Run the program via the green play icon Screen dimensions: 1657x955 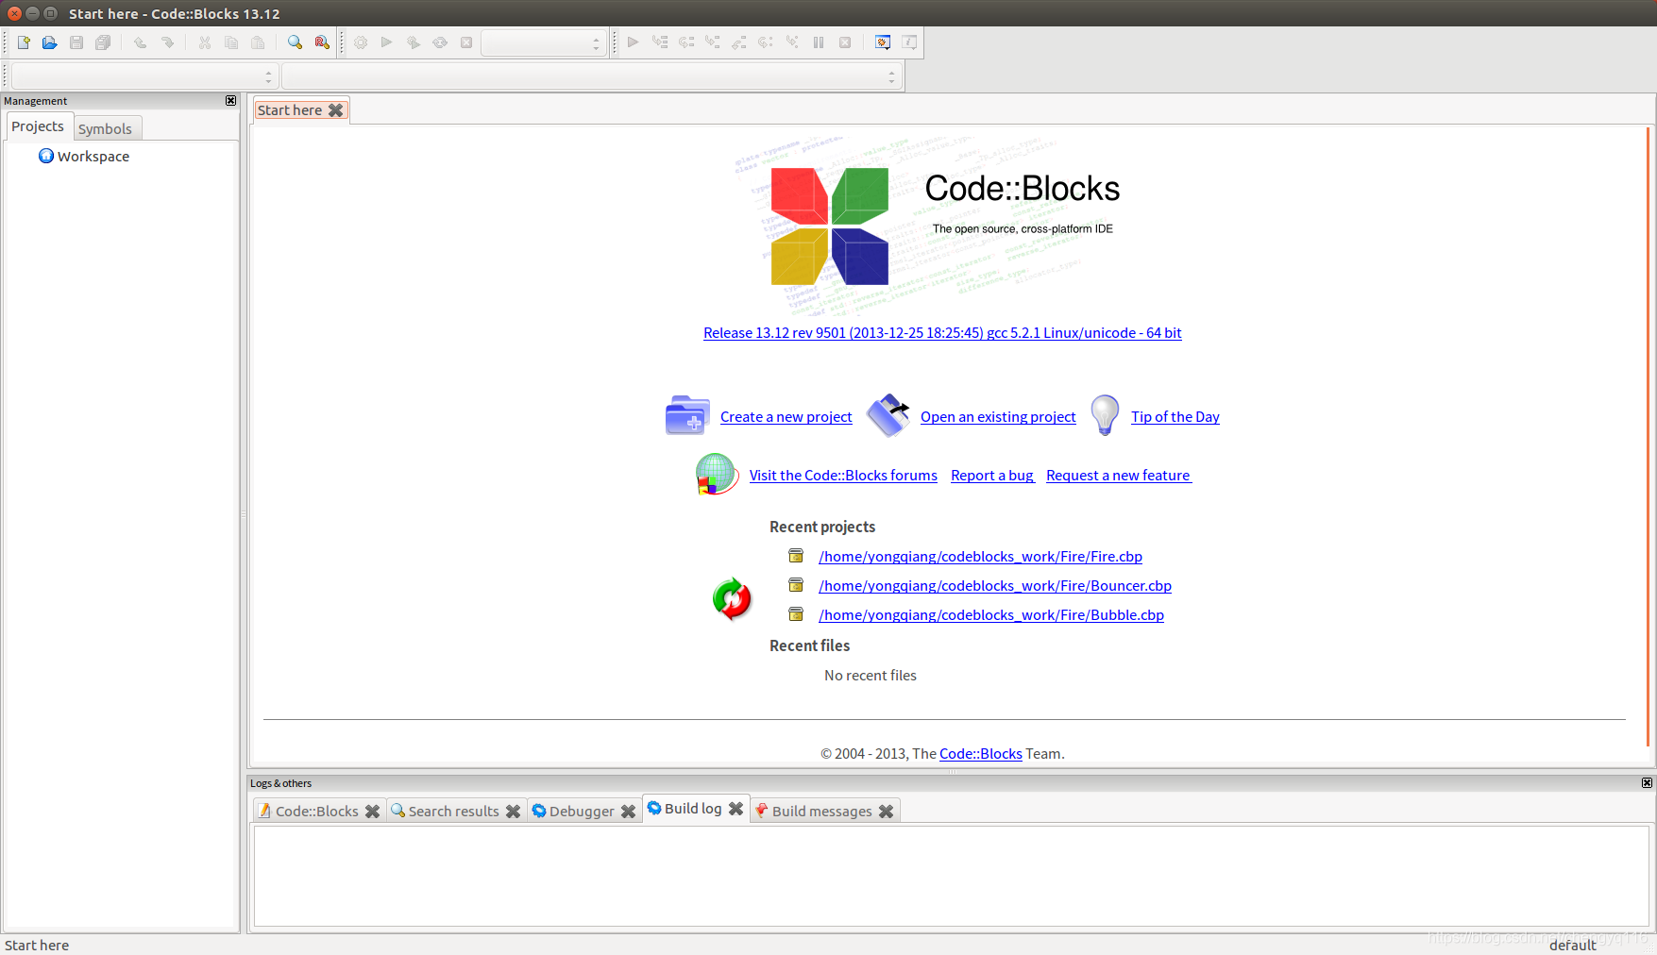click(386, 42)
